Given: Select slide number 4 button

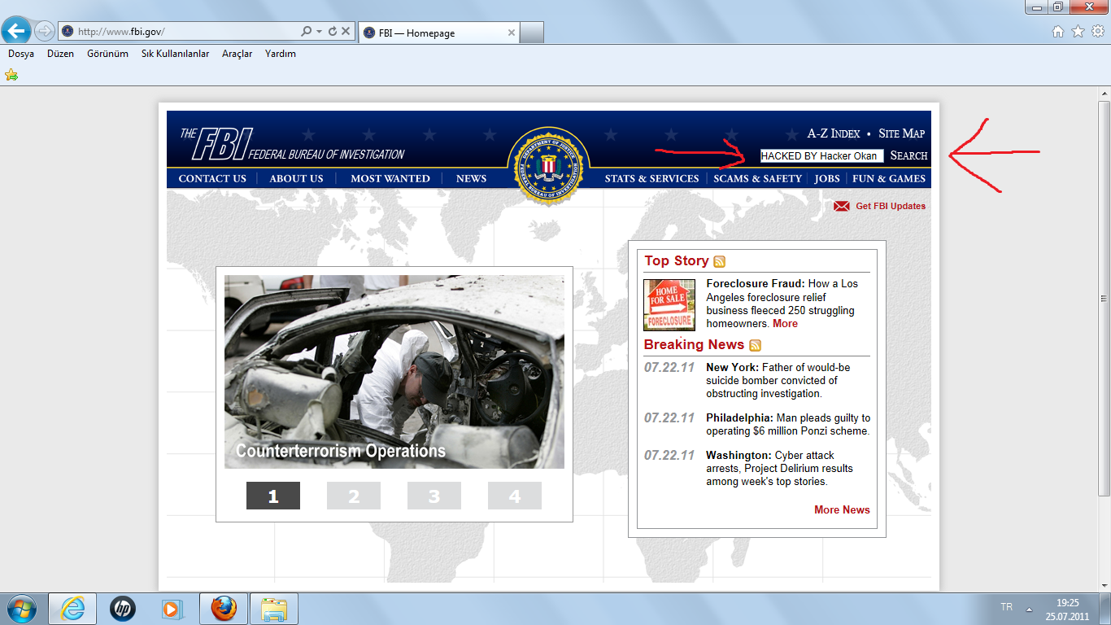Looking at the screenshot, I should click(515, 496).
